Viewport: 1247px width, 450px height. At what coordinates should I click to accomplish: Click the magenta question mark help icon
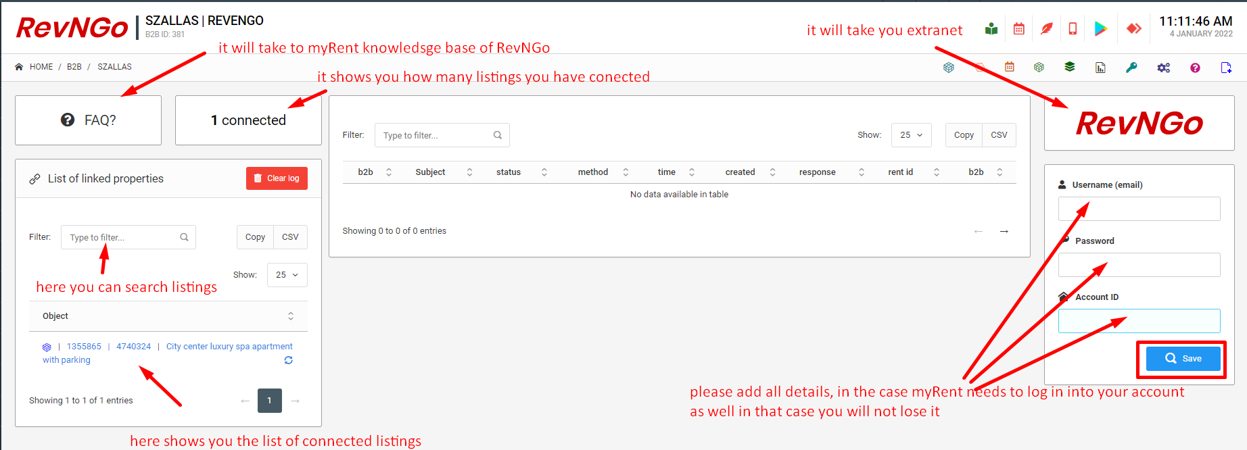[1195, 68]
